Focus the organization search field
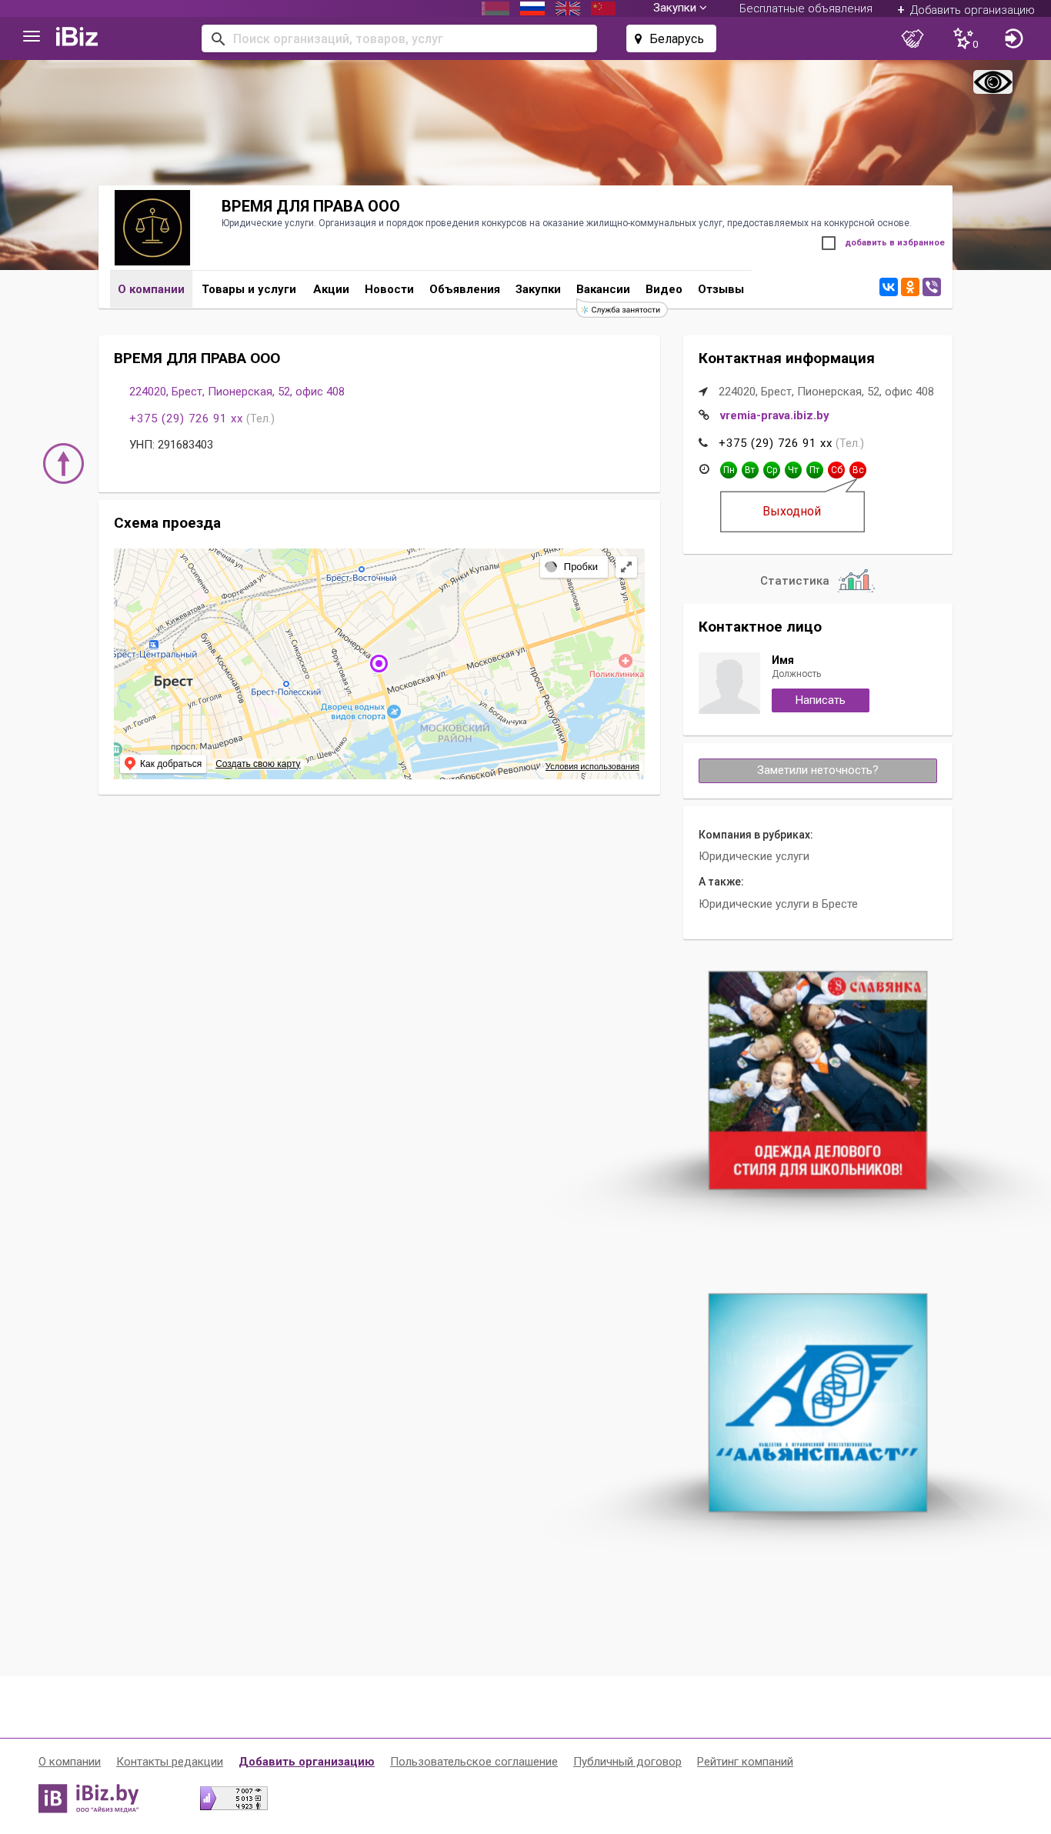Image resolution: width=1051 pixels, height=1834 pixels. coord(399,38)
